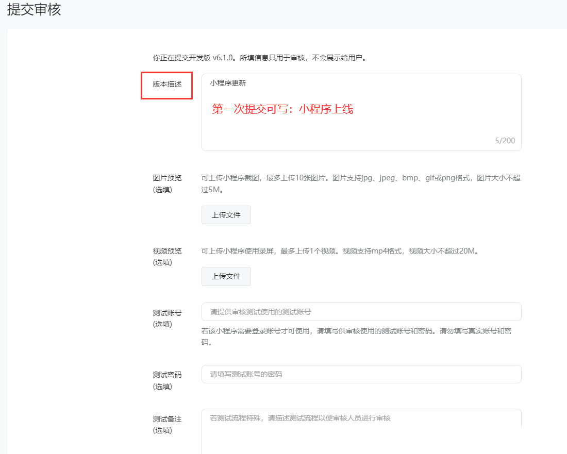Click the 视频预览 label
This screenshot has width=567, height=454.
pos(167,251)
